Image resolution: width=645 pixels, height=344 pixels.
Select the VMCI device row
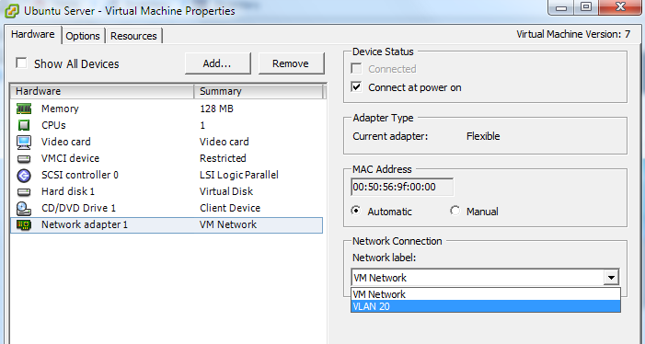(x=167, y=158)
